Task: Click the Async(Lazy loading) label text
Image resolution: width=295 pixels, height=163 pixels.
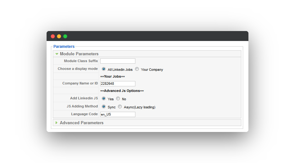Action: 139,107
